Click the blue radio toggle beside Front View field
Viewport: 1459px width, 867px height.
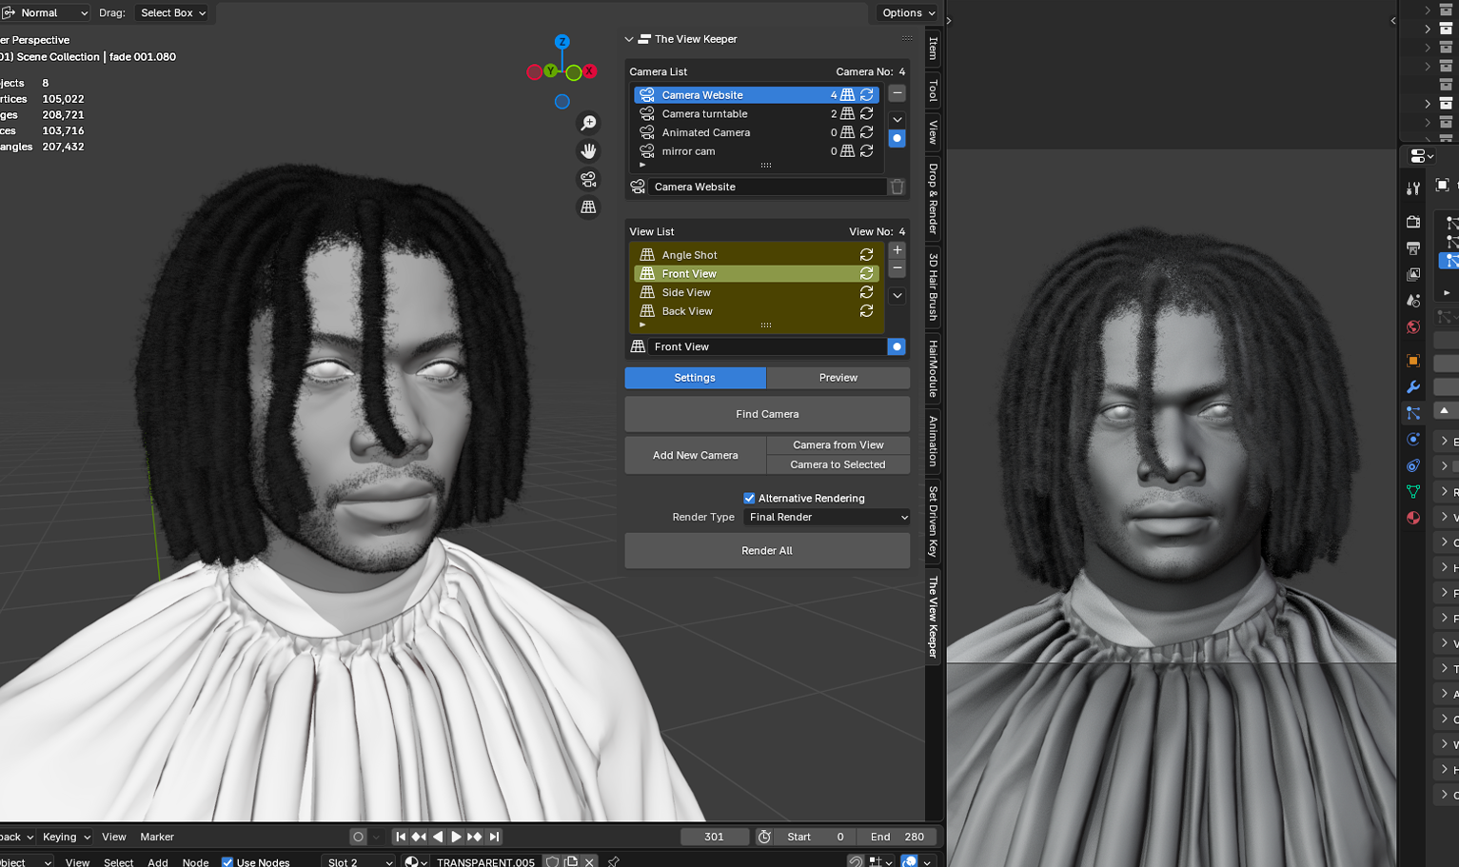(896, 346)
